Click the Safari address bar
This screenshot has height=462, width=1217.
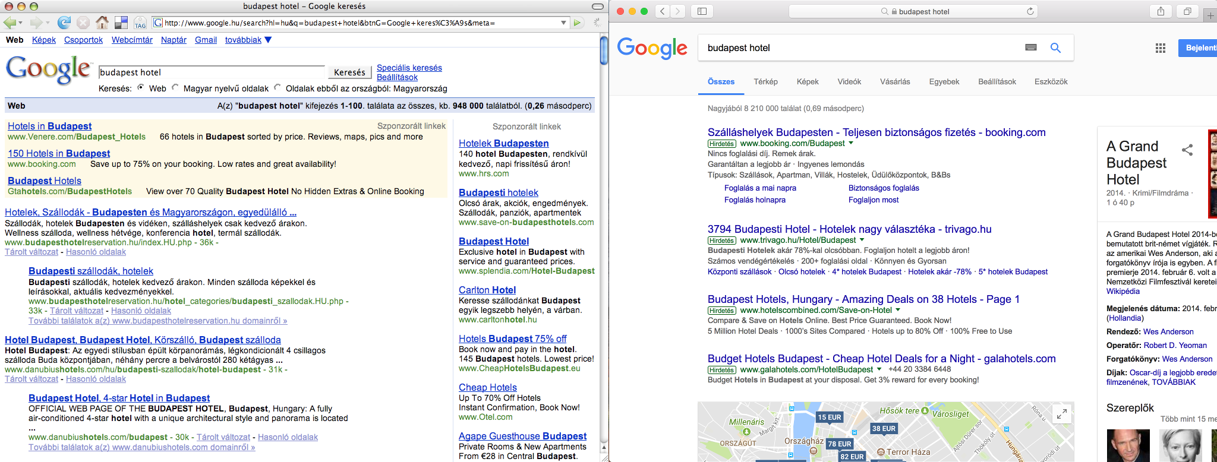tap(913, 11)
